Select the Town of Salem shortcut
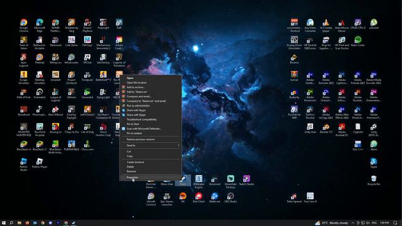The image size is (402, 226). (24, 43)
